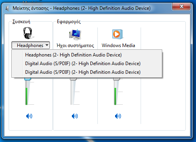Image resolution: width=196 pixels, height=142 pixels.
Task: Click the dropdown arrow beside Headphones
Action: tap(47, 45)
